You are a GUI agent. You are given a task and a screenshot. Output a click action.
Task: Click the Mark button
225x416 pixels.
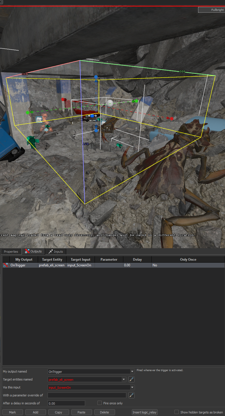coord(13,412)
